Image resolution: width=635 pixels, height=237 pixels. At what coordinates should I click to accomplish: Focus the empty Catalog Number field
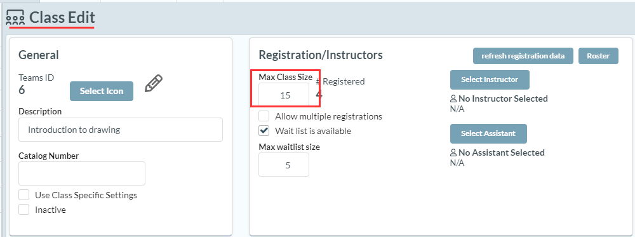82,173
